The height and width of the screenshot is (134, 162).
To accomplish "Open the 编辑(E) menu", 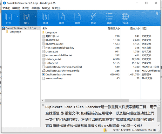I will coord(16,8).
